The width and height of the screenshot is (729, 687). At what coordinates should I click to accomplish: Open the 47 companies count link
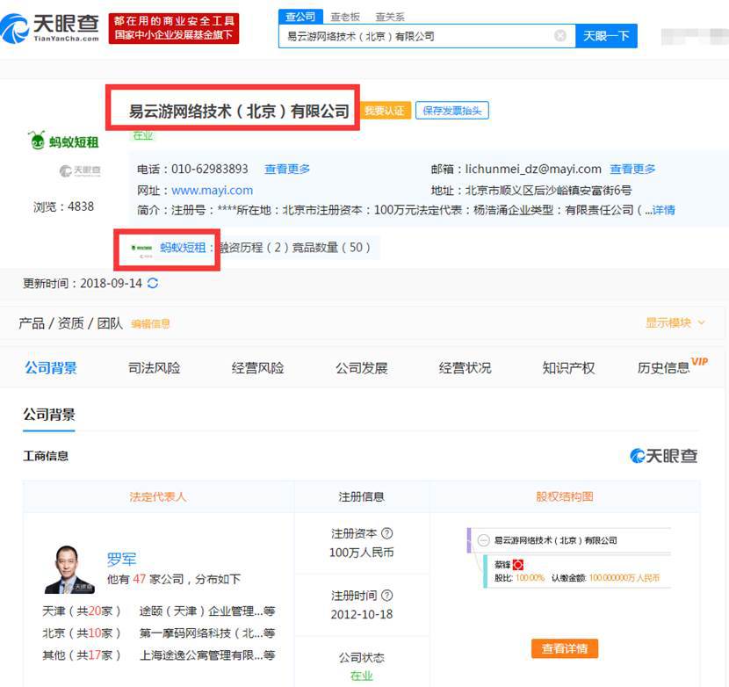[x=140, y=579]
